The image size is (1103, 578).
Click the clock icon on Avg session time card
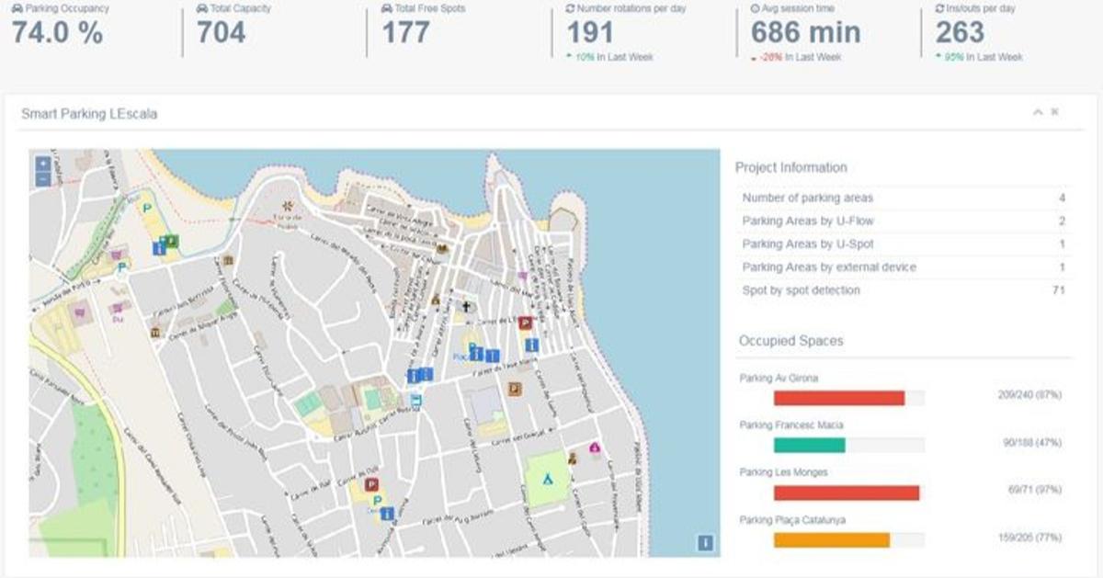tap(756, 8)
